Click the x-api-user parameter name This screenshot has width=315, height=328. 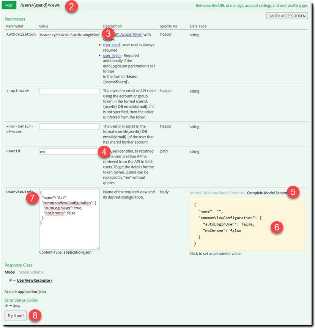click(x=17, y=91)
